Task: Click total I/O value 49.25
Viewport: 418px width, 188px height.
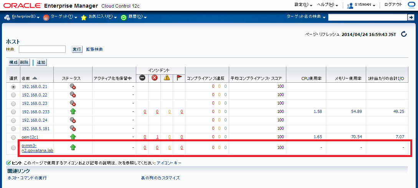Action: coord(398,112)
